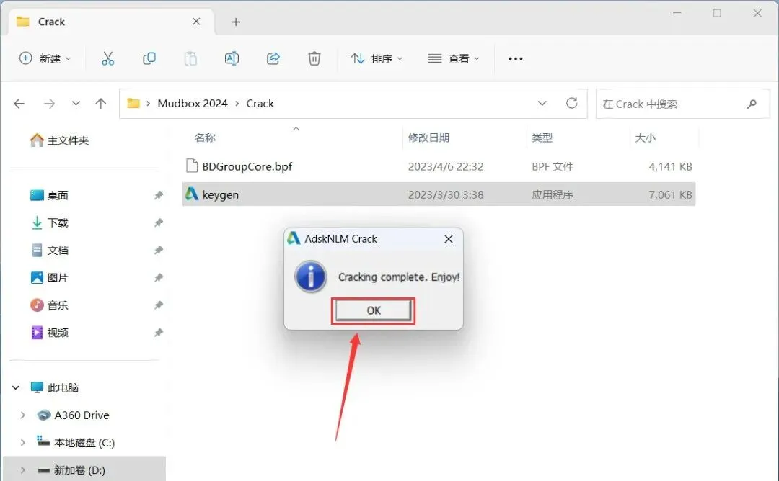Screen dimensions: 779x481
Task: Open the 新建 (New) dropdown
Action: (45, 58)
